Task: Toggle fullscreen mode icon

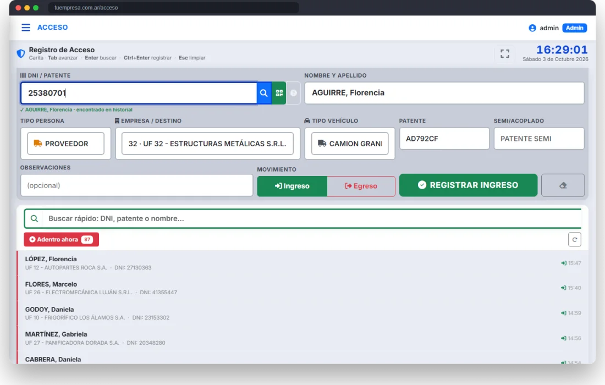Action: [505, 53]
